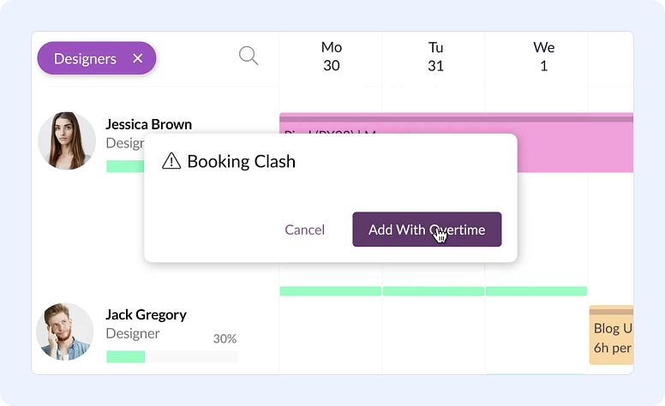The width and height of the screenshot is (665, 406).
Task: Click the Booking Clash warning icon
Action: (171, 161)
